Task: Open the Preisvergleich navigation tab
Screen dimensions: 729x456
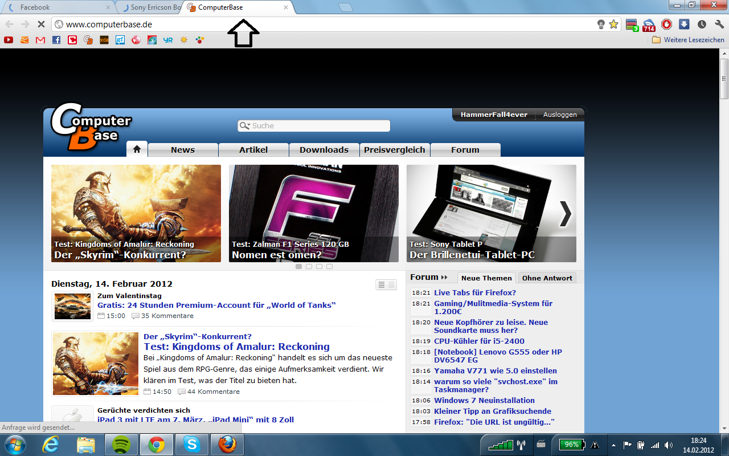Action: pos(395,150)
